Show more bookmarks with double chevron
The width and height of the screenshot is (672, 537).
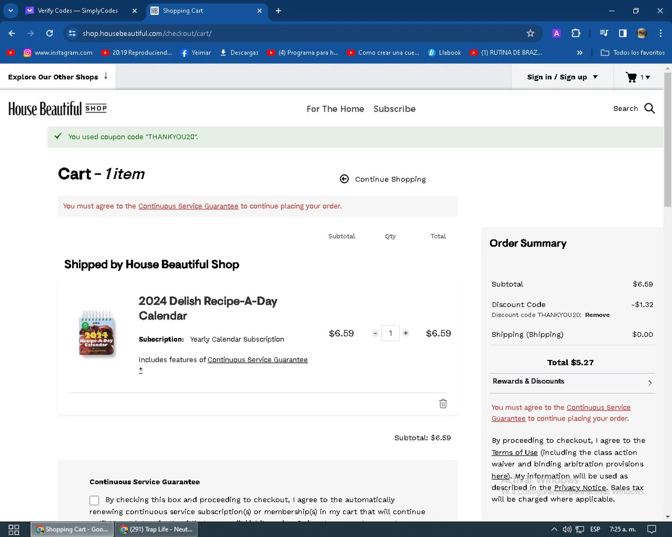coord(580,53)
